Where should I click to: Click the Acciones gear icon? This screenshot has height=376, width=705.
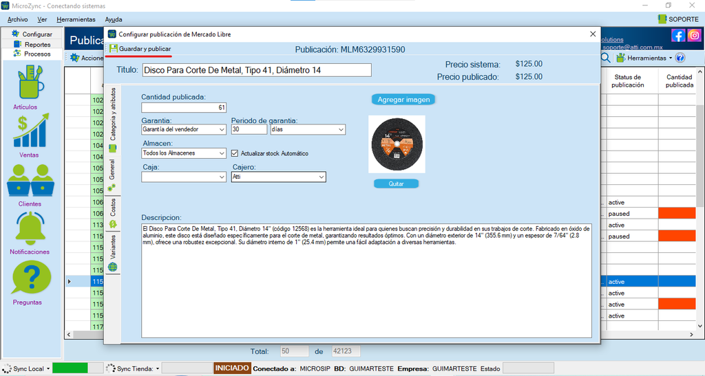pyautogui.click(x=74, y=58)
